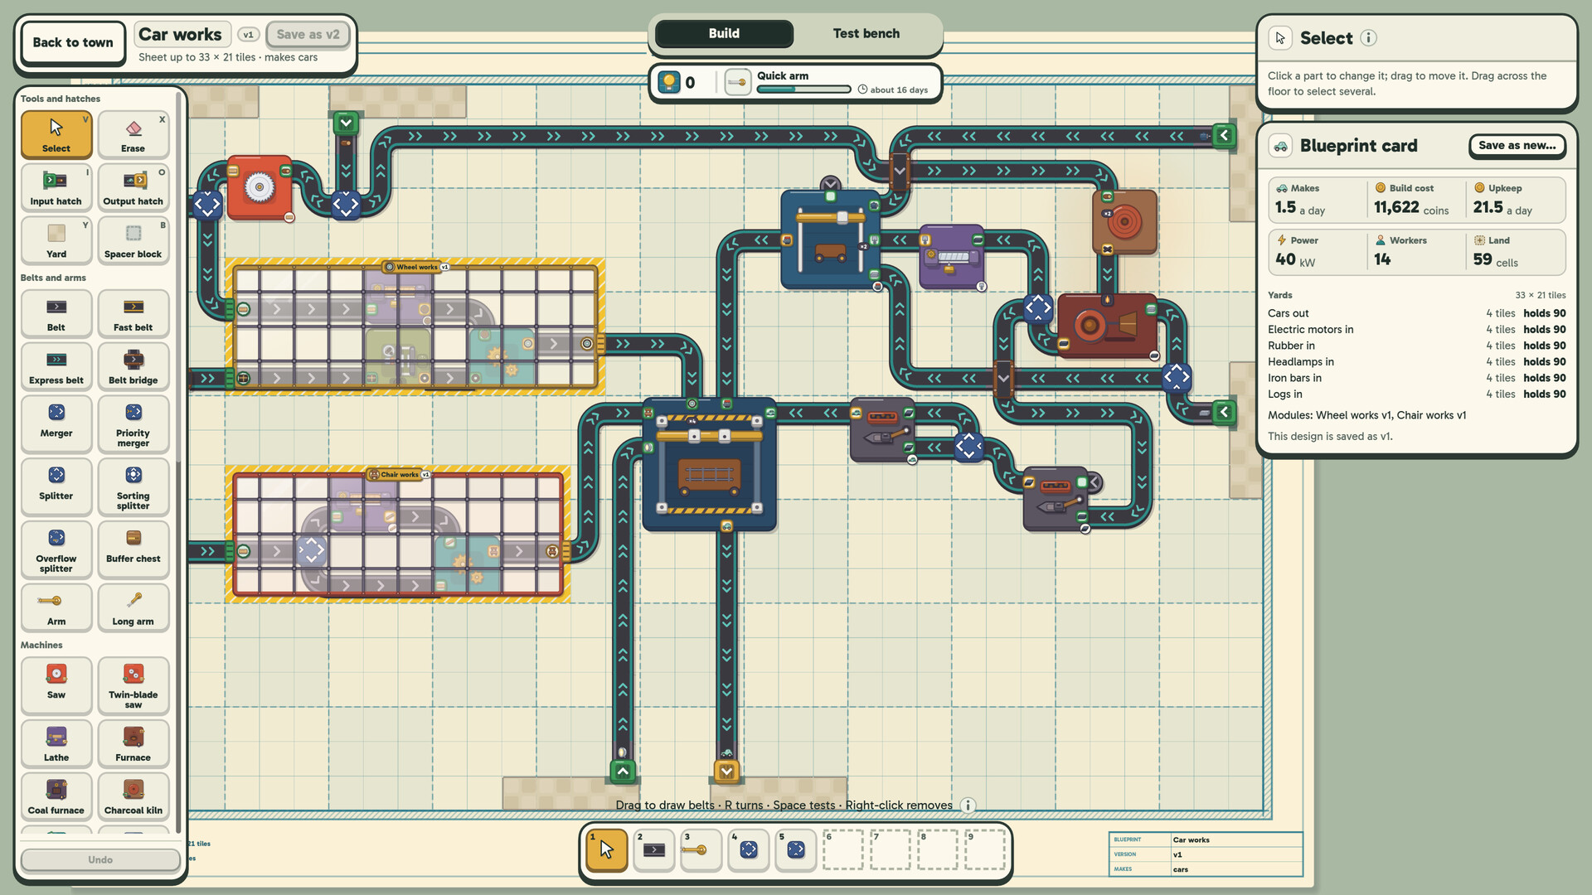The width and height of the screenshot is (1592, 895).
Task: Select the Furnace machine
Action: (x=133, y=743)
